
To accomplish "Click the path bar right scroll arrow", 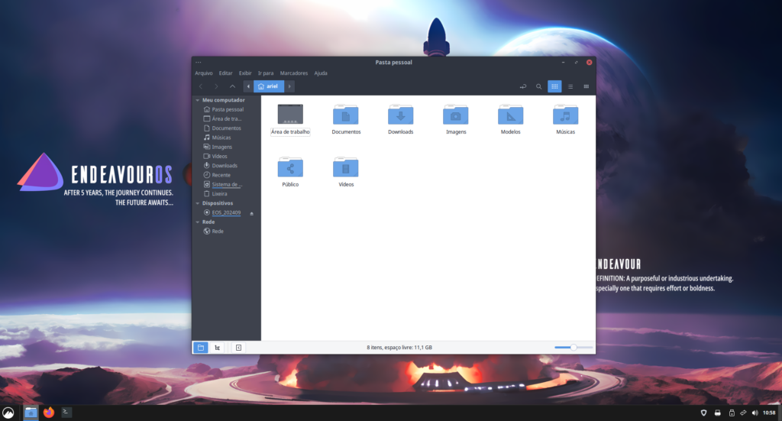I will coord(289,86).
